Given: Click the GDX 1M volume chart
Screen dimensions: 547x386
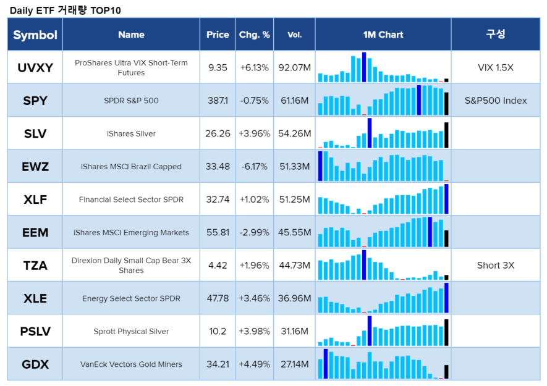Looking at the screenshot, I should tap(383, 364).
